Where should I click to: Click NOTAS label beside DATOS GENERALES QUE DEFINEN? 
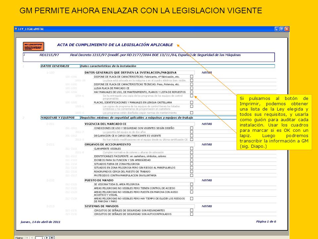[207, 73]
